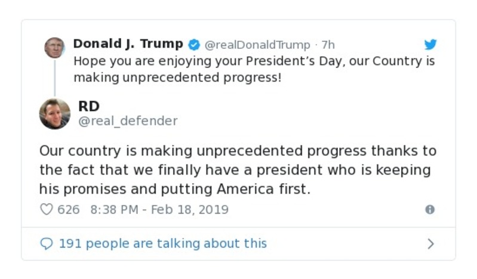Image resolution: width=477 pixels, height=279 pixels.
Task: Open the @real_defender handle
Action: pyautogui.click(x=128, y=121)
